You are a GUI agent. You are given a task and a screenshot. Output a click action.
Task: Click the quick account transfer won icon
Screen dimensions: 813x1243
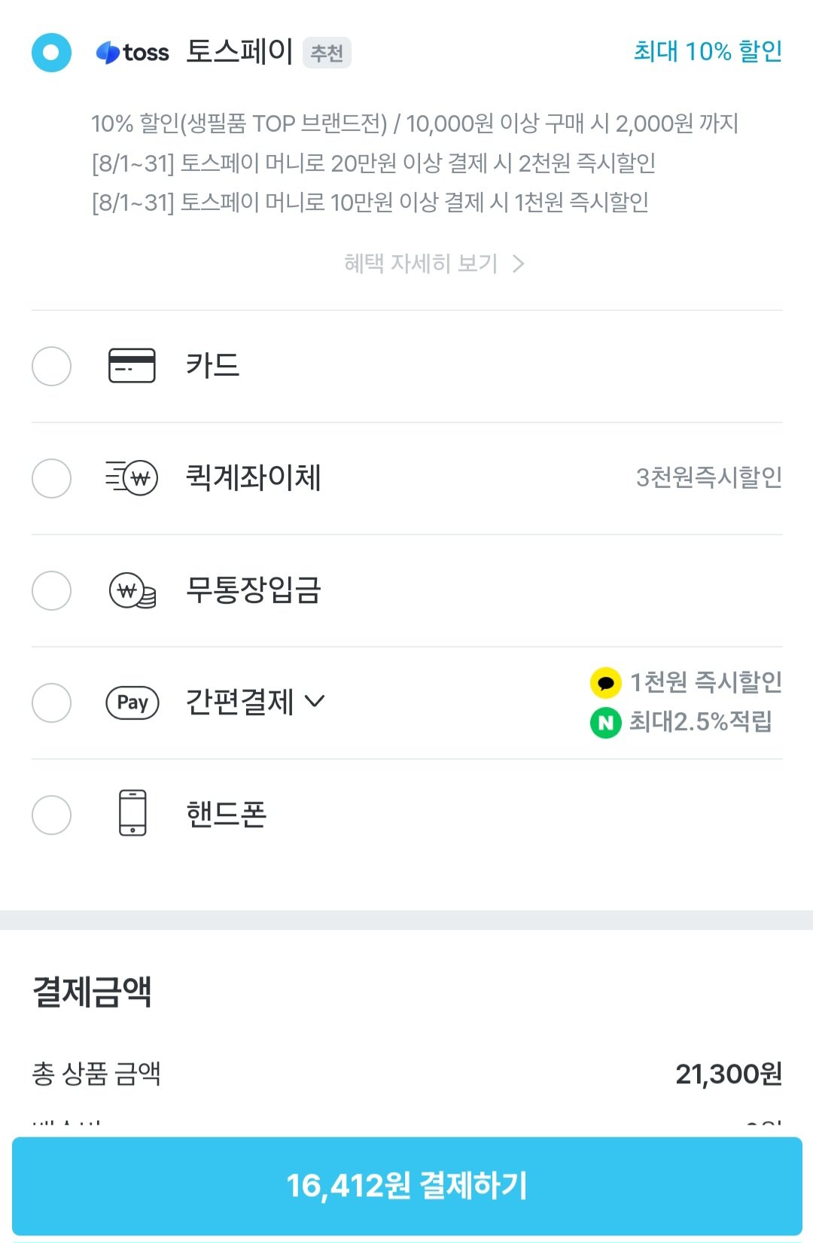click(132, 478)
